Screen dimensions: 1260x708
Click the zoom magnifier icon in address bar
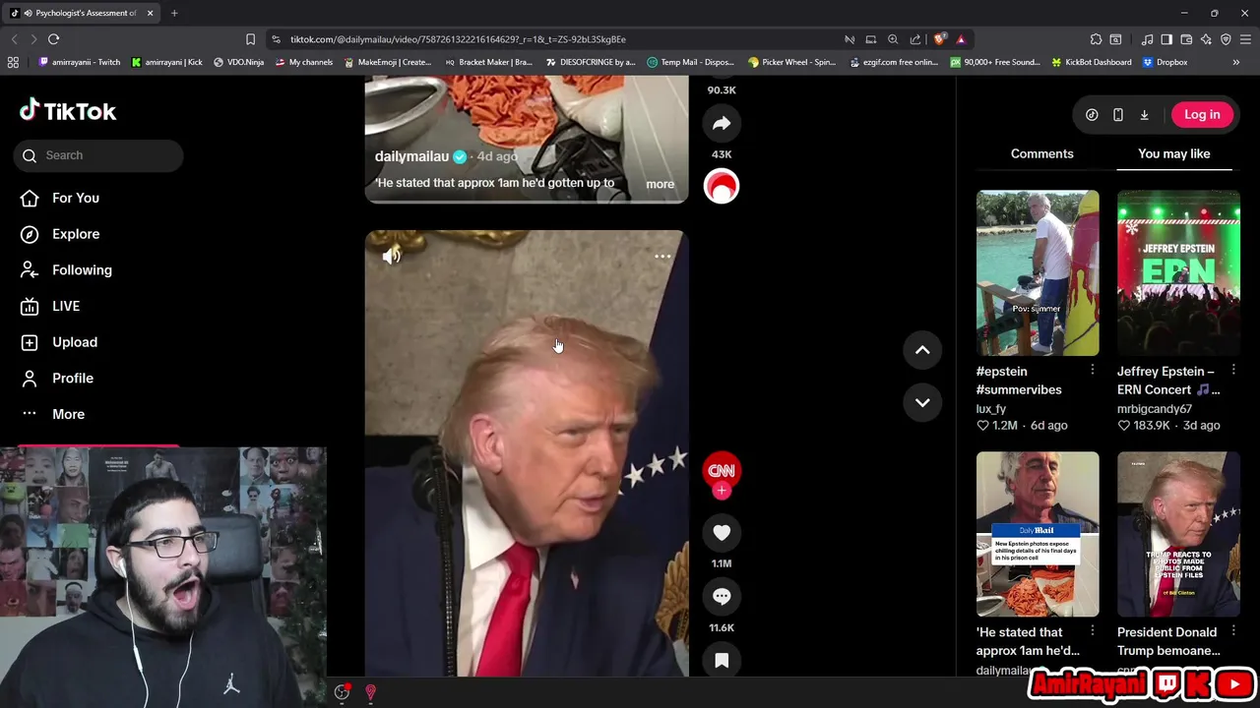[x=893, y=39]
